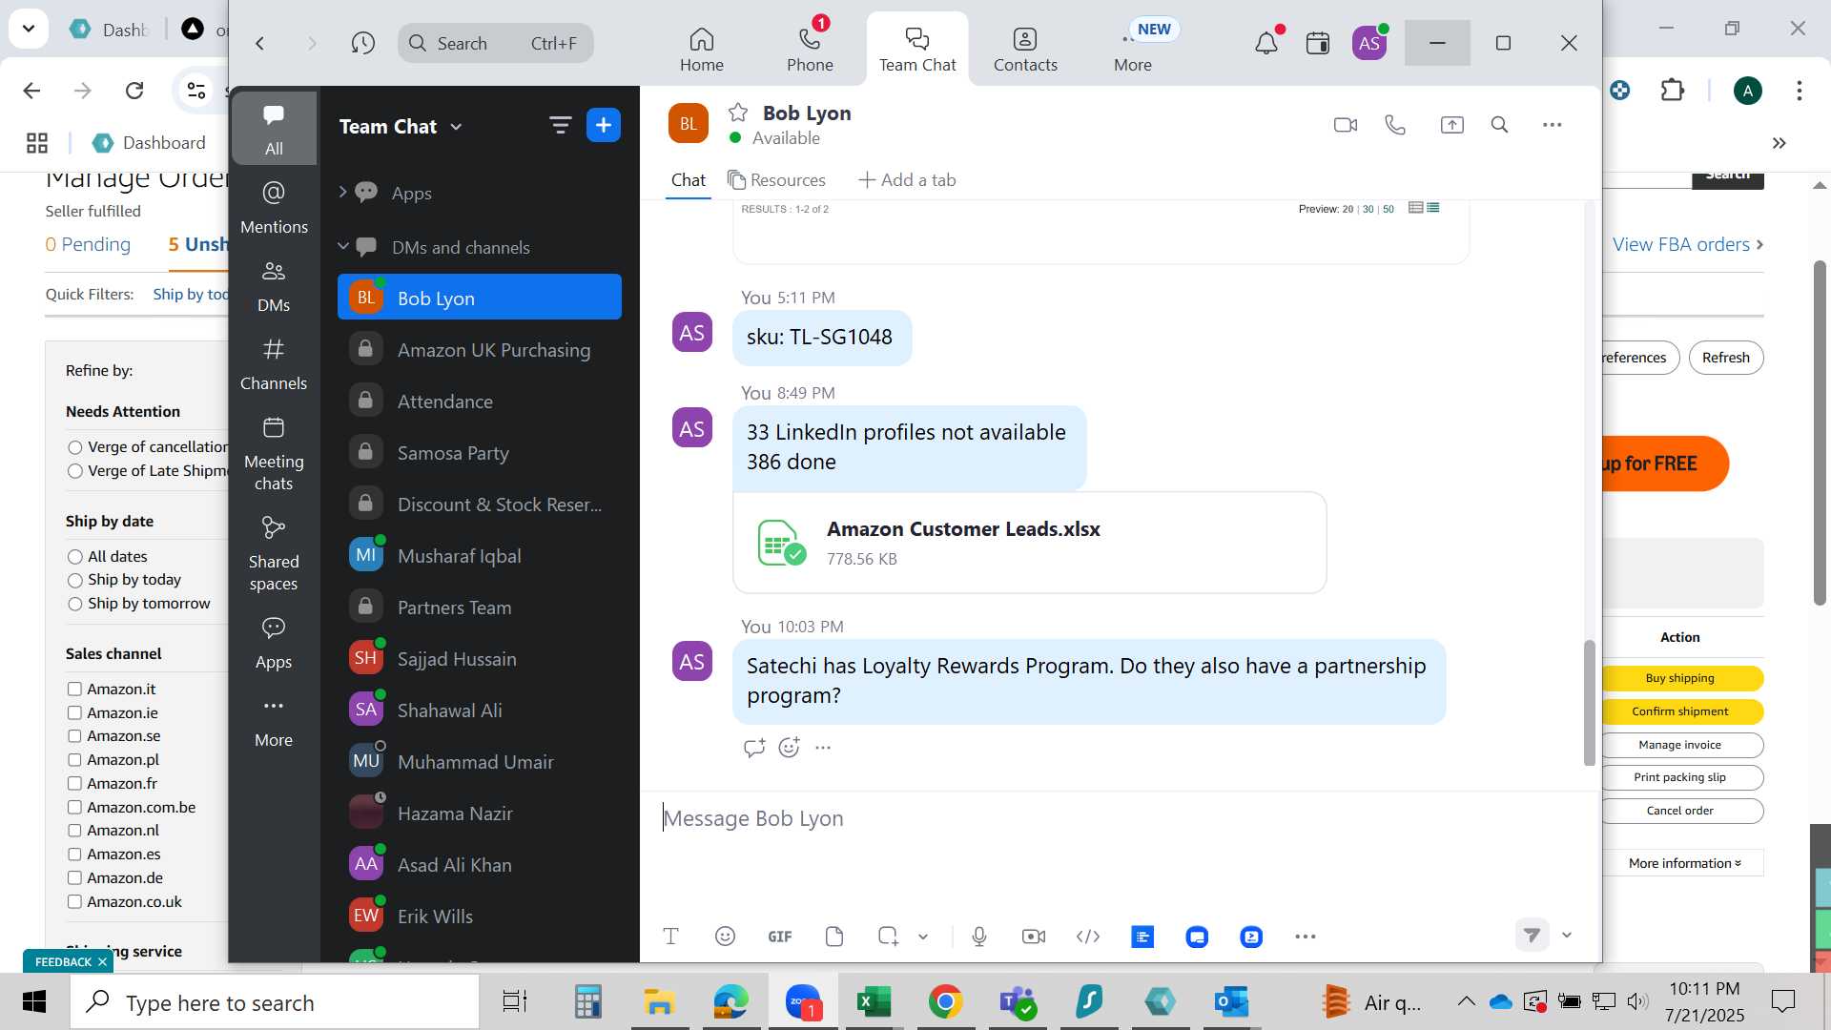Open More tab in Zoom navigation
Screen dimensions: 1831x1030
coord(1133,49)
